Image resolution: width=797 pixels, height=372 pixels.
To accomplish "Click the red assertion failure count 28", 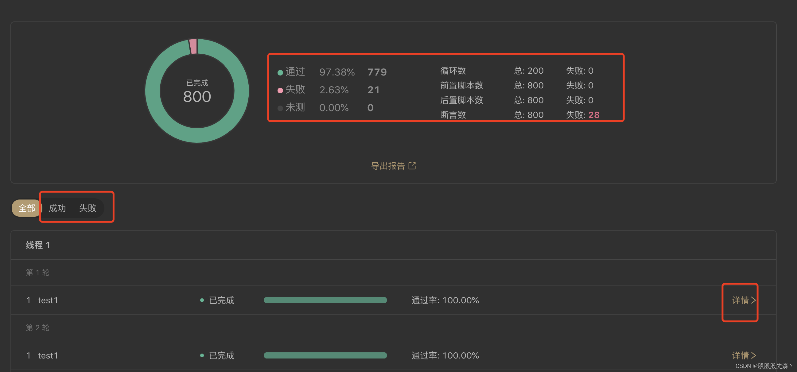I will click(x=594, y=115).
